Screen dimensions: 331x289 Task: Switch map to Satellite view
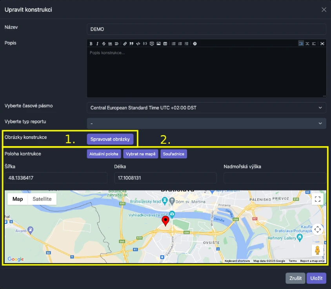coord(42,199)
